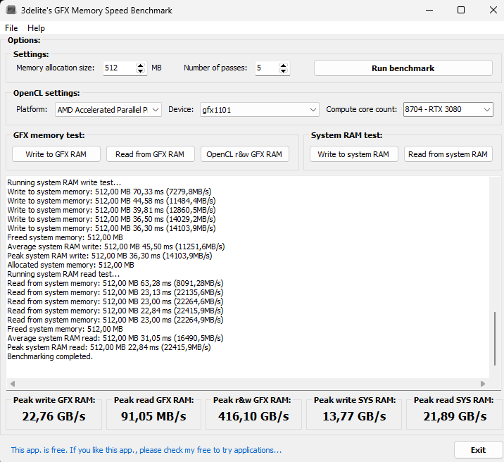Click the write line showing 12860,5MB/s

(111, 210)
